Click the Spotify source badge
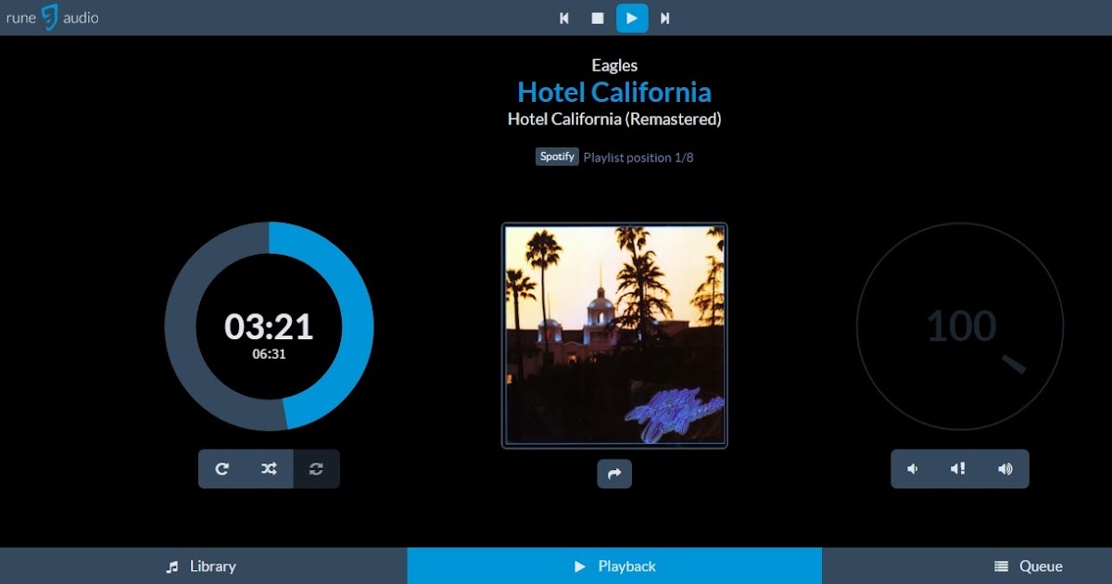The height and width of the screenshot is (584, 1112). [557, 157]
